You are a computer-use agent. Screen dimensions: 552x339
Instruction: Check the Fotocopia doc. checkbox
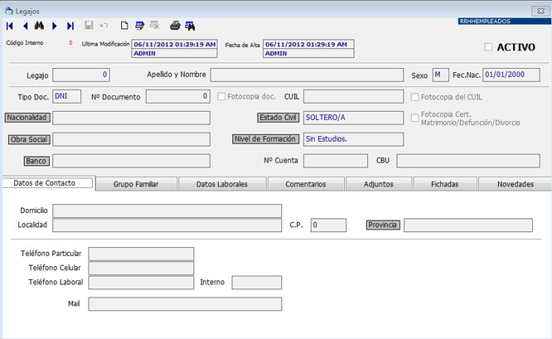tap(221, 96)
